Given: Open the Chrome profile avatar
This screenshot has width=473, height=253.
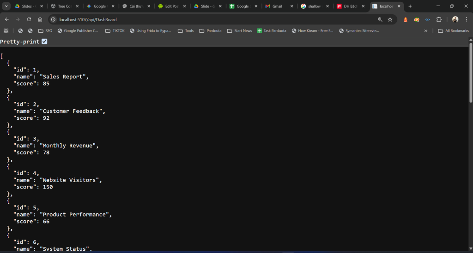Looking at the screenshot, I should pyautogui.click(x=455, y=19).
